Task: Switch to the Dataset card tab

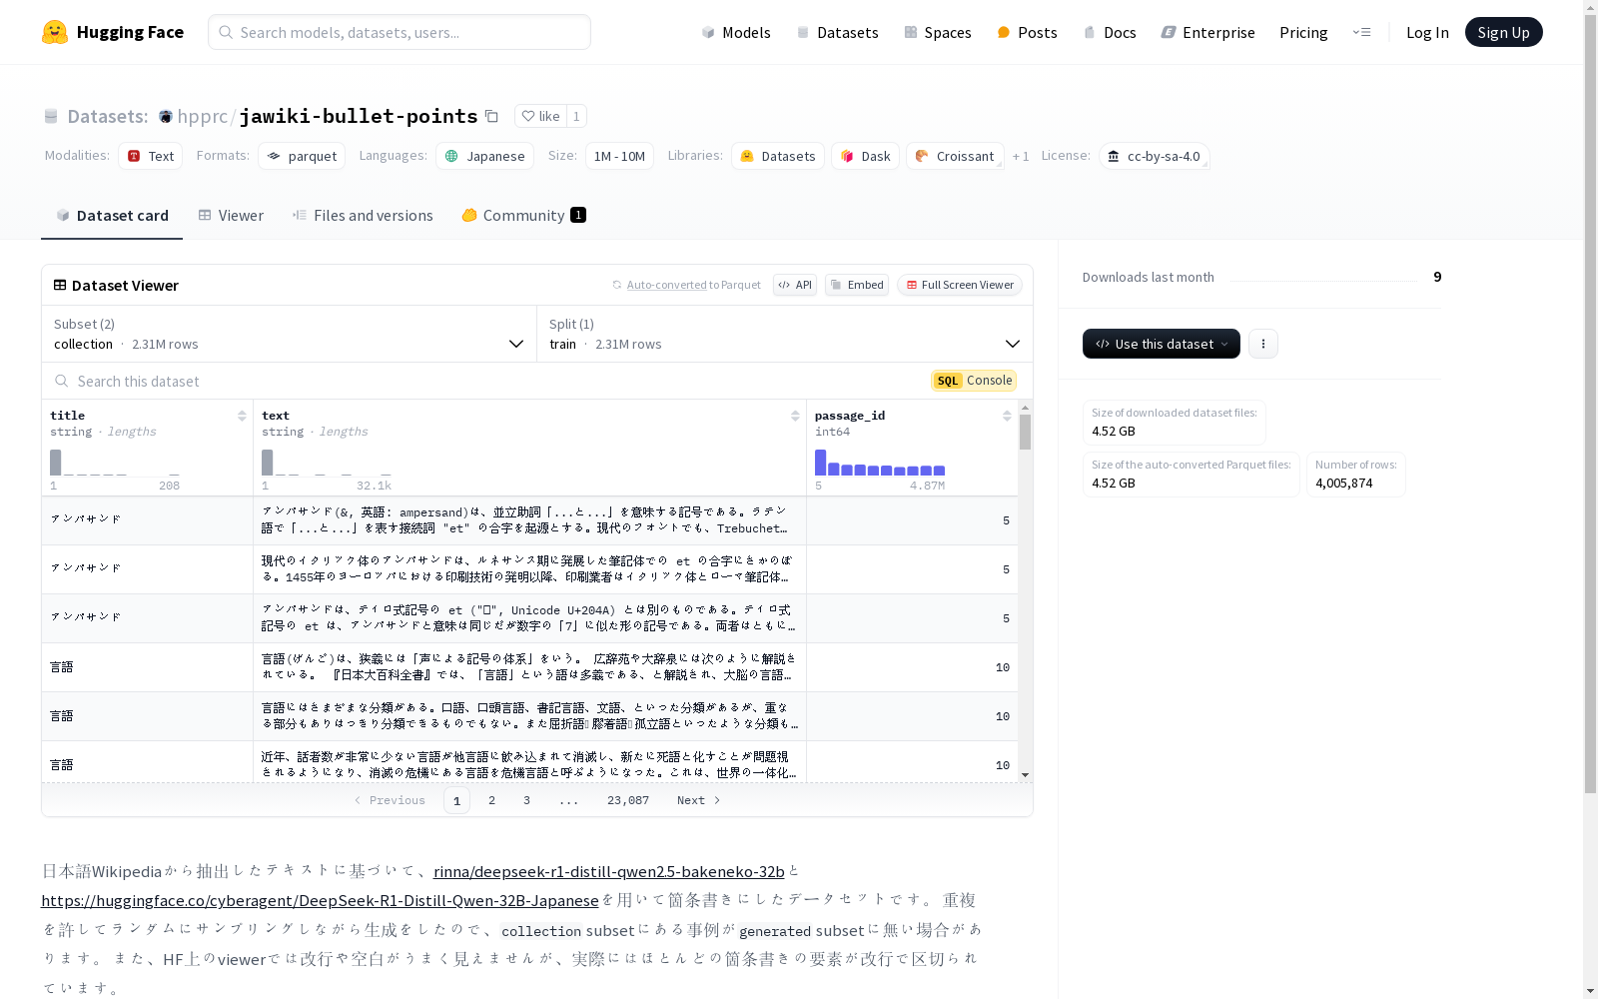Action: click(112, 216)
